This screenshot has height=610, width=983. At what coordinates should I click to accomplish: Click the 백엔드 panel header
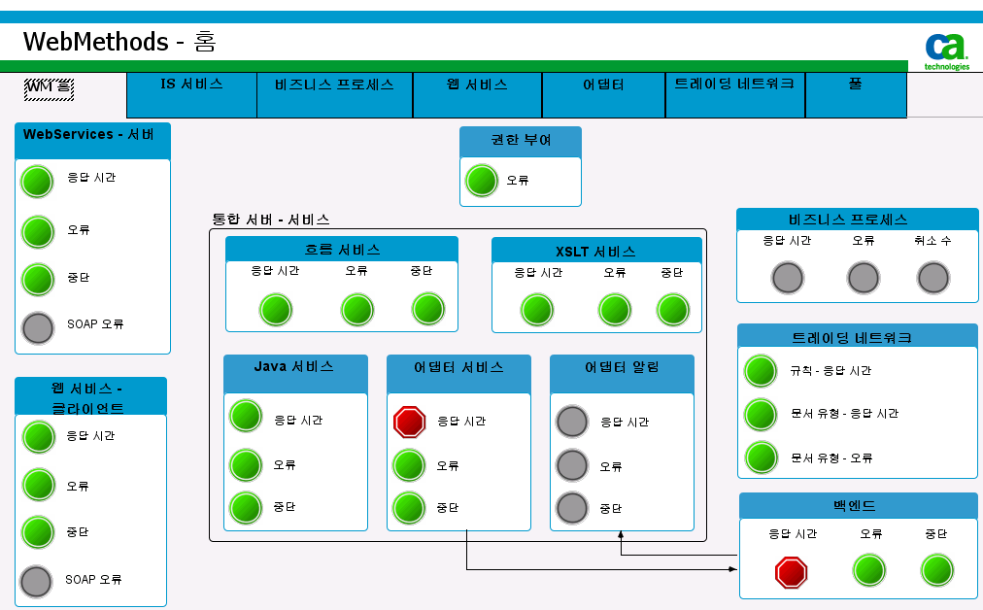[859, 505]
